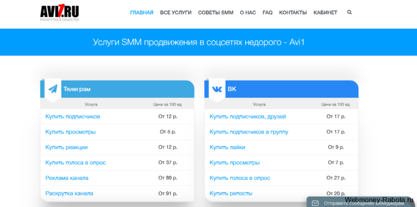Viewport: 417px width, 207px height.
Task: Click Отправить сообщение менеджерам button
Action: (x=362, y=202)
